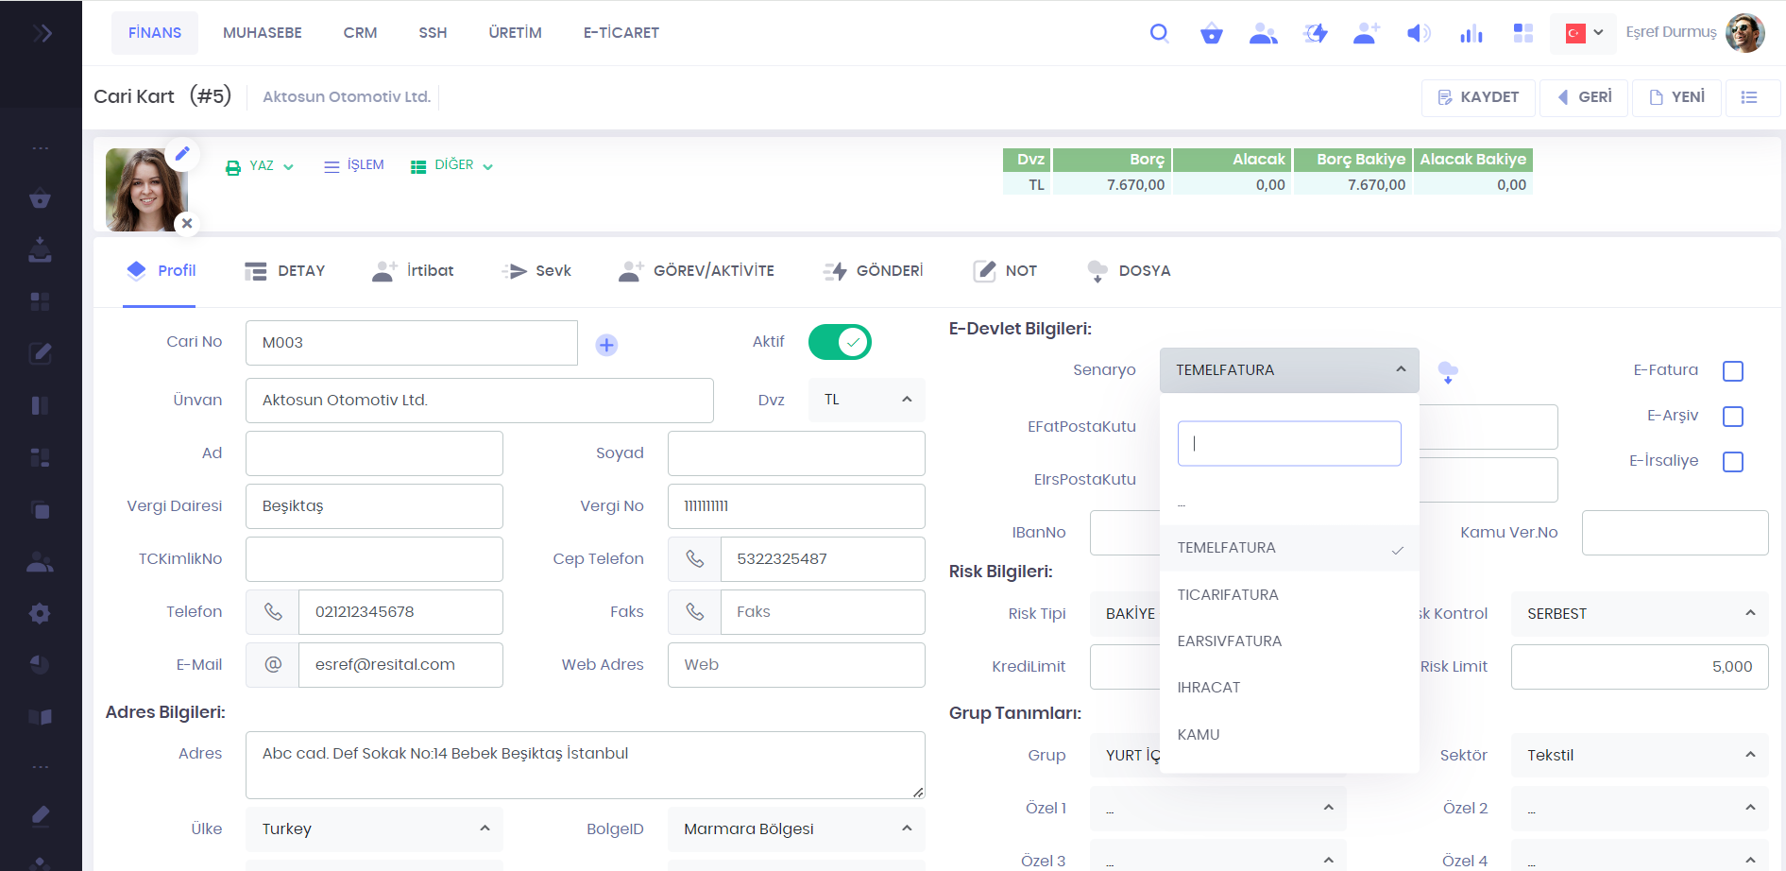Open the Sektör dropdown showing Tekstil

(1639, 755)
